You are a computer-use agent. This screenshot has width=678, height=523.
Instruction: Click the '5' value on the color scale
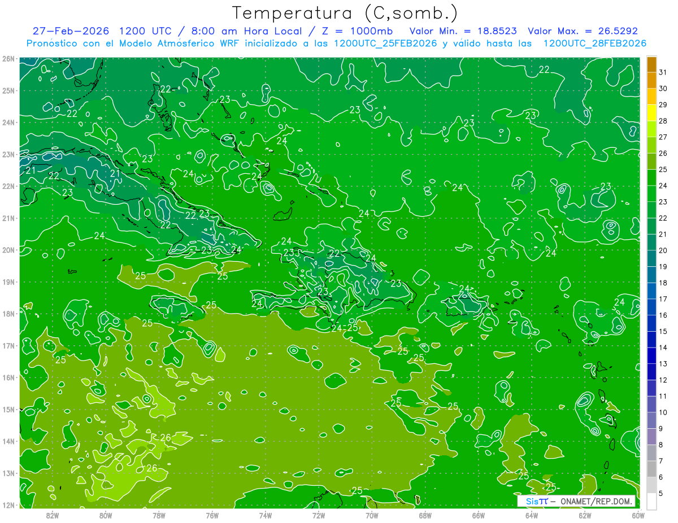coord(661,493)
